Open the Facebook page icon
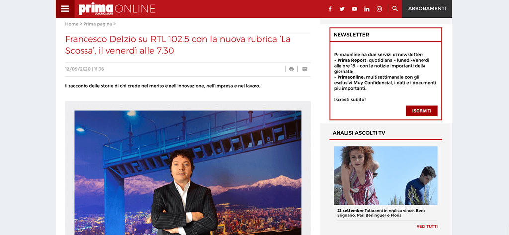Viewport: 509px width, 235px height. coord(330,9)
